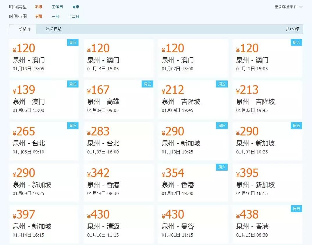Open the ¥342 泉州-香港 flight card
The image size is (312, 245).
(118, 182)
